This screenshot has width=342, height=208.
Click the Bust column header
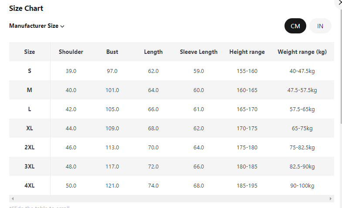pyautogui.click(x=112, y=52)
